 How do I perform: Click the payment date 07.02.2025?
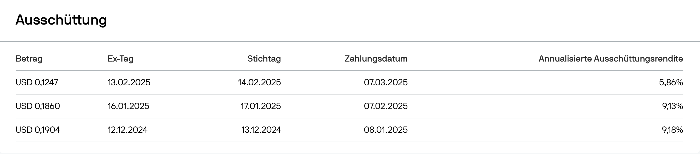click(x=385, y=106)
